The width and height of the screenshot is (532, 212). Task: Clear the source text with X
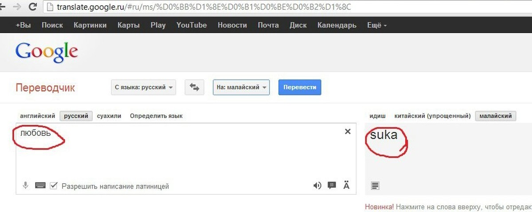pos(348,131)
